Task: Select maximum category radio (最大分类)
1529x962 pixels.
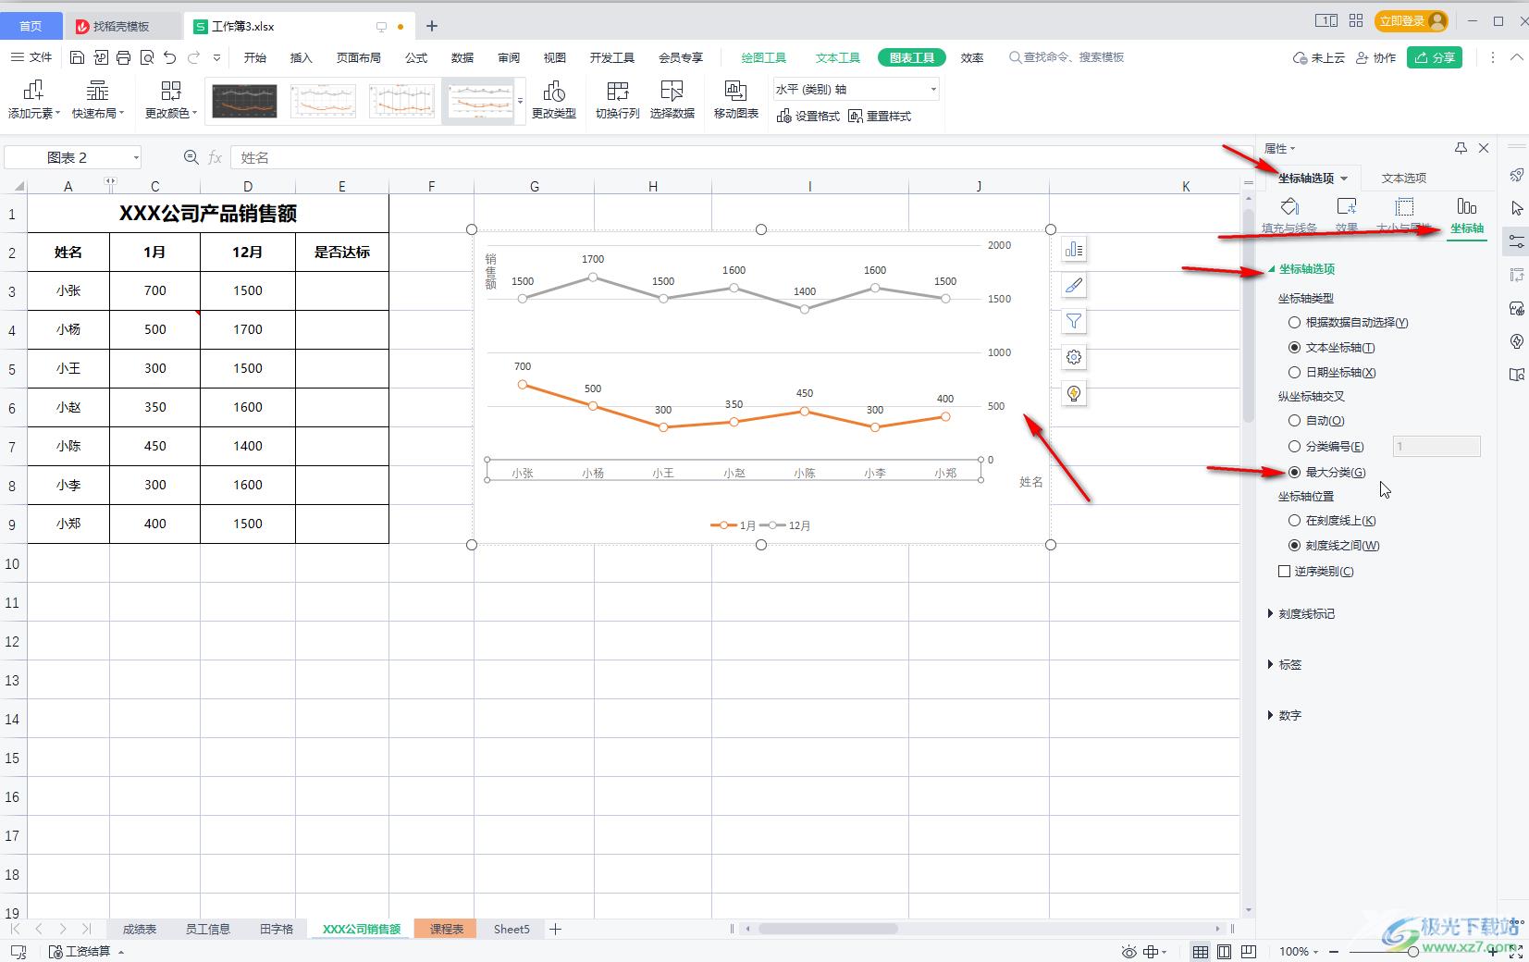Action: pos(1295,472)
